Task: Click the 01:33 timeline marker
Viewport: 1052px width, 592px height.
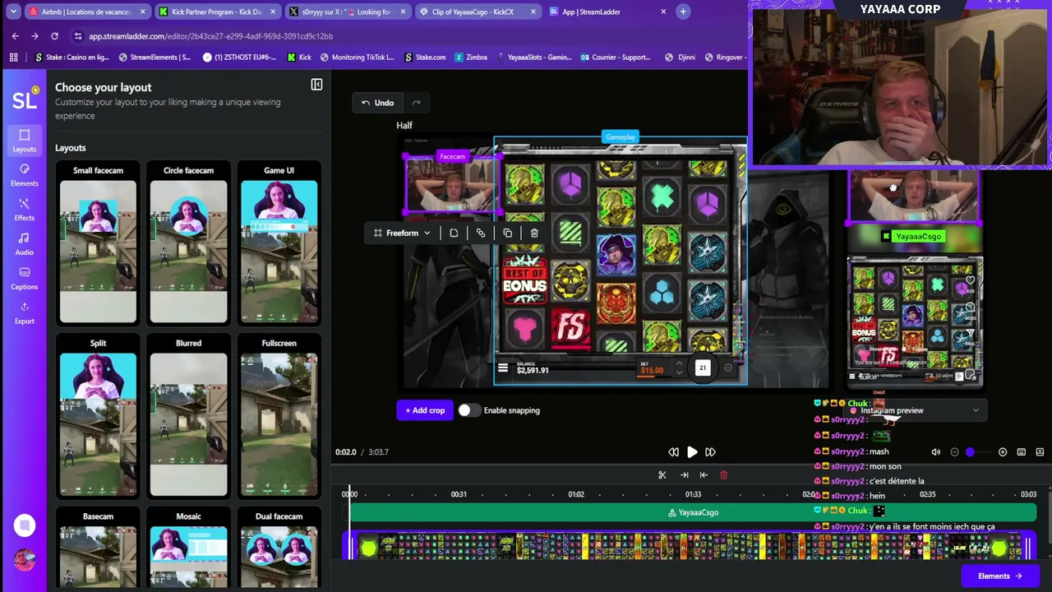Action: tap(693, 494)
